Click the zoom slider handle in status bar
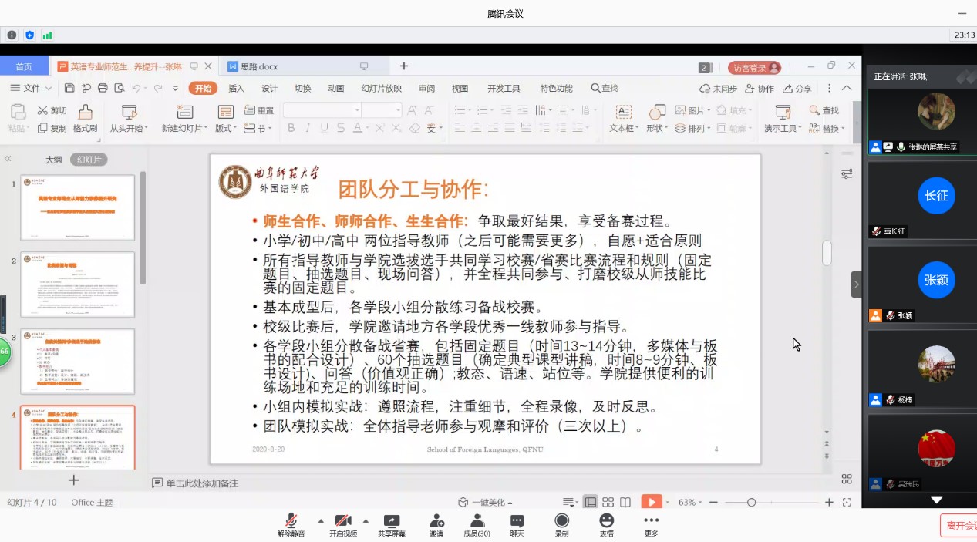The width and height of the screenshot is (977, 542). coord(751,503)
